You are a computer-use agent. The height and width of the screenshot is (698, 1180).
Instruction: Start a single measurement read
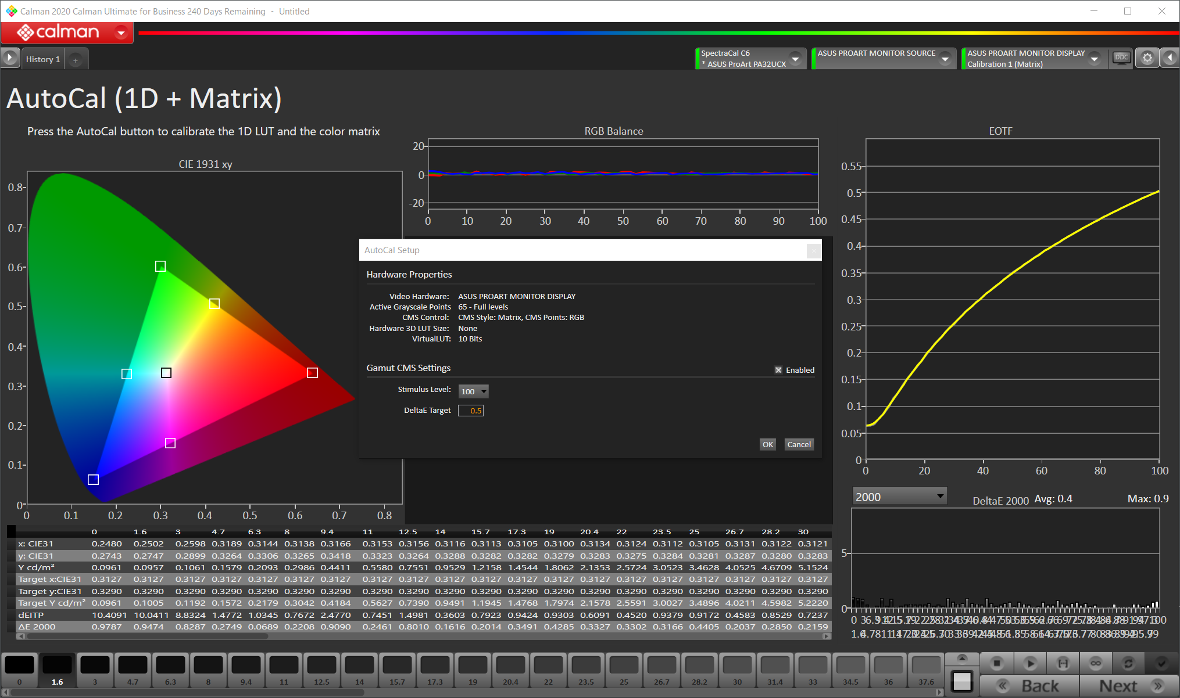coord(1030,663)
